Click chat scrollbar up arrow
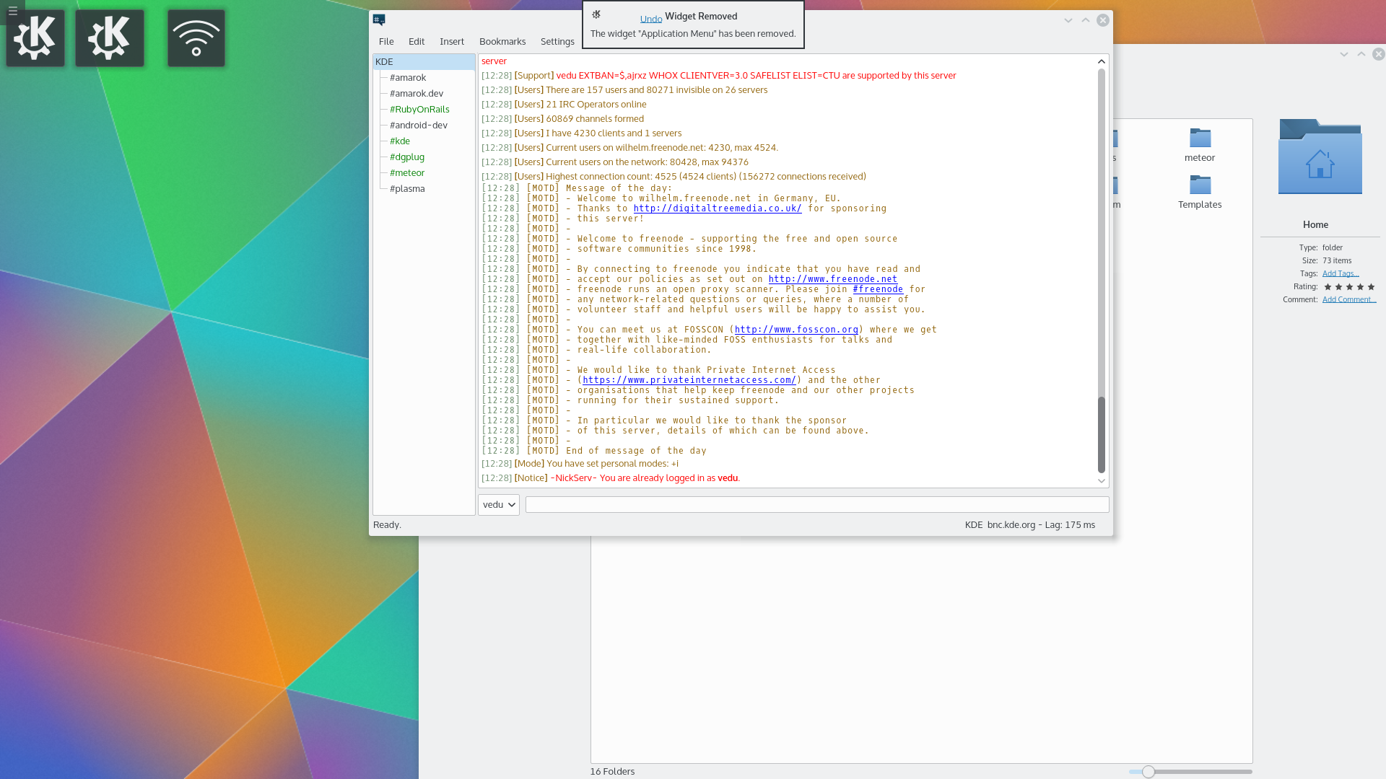This screenshot has width=1386, height=779. (x=1102, y=62)
